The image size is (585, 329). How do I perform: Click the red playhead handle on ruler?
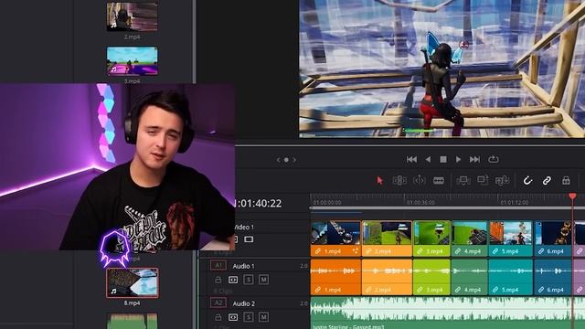pos(572,196)
